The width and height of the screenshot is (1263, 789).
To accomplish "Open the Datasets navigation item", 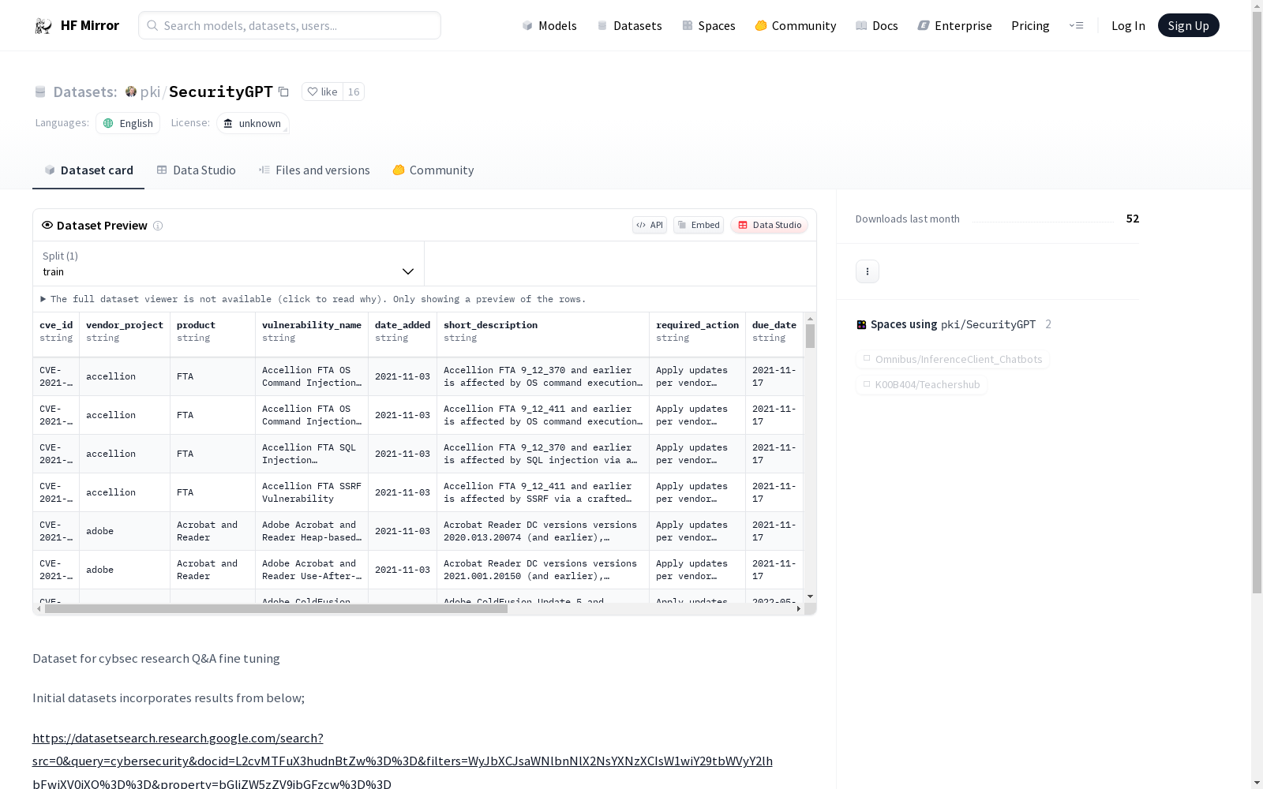I will tap(629, 25).
